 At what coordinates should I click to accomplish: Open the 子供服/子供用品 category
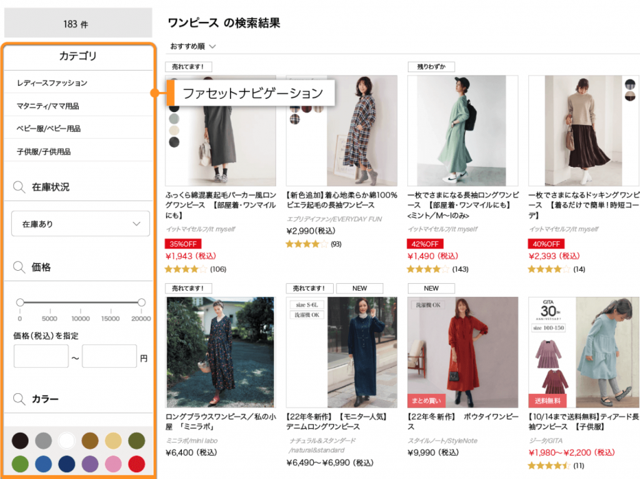44,152
